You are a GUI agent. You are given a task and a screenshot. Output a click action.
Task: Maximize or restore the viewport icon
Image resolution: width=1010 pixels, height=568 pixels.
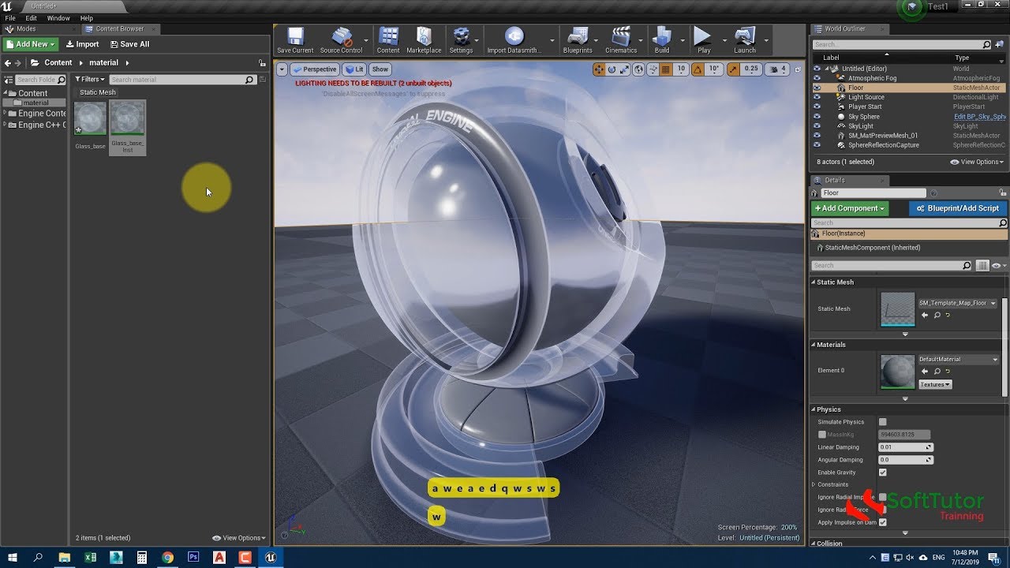pyautogui.click(x=798, y=69)
